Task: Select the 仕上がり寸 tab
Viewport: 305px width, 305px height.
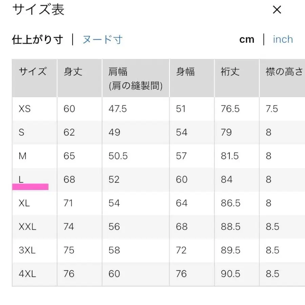Action: pyautogui.click(x=37, y=39)
